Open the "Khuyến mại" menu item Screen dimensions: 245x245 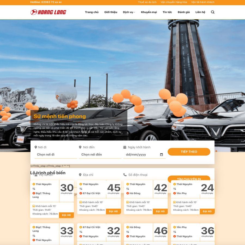(149, 12)
